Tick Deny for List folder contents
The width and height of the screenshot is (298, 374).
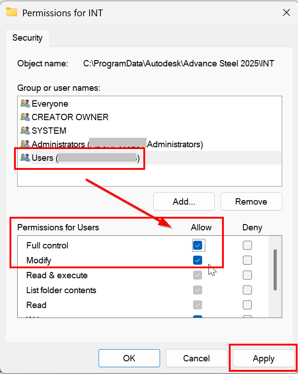pos(247,290)
